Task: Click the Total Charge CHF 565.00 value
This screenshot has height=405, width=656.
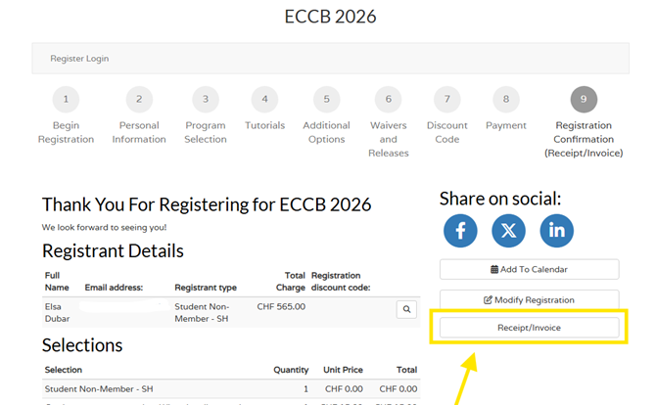Action: 281,307
